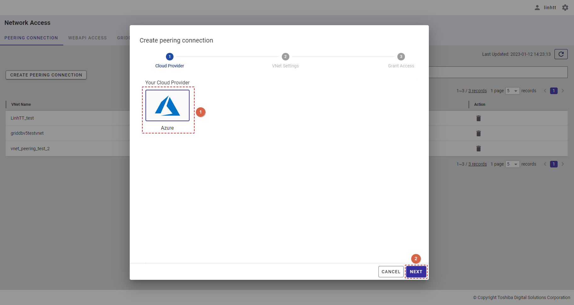Screen dimensions: 574x305
Task: Go to previous page using bottom chevron
Action: point(545,164)
